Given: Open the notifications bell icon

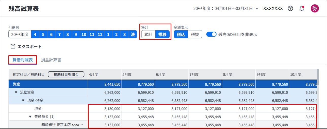Looking at the screenshot, I should coord(302,8).
